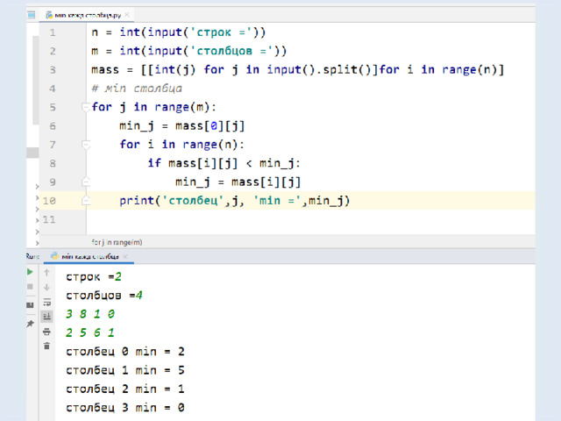Open the project panel icon at top left
This screenshot has height=421, width=561.
tap(32, 15)
